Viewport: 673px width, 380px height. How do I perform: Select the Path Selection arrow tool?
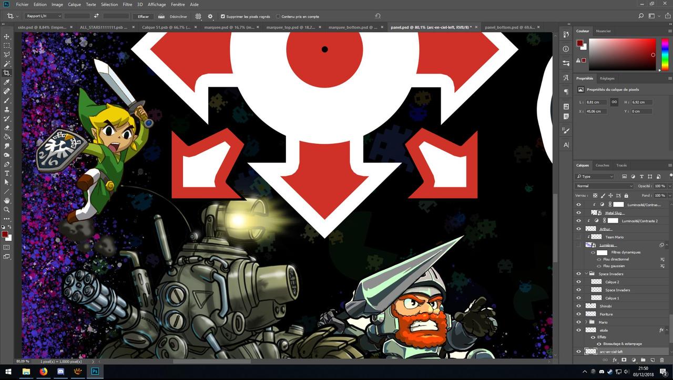7,182
